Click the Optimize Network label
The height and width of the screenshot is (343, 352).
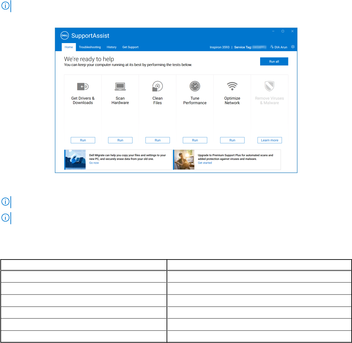click(x=232, y=100)
